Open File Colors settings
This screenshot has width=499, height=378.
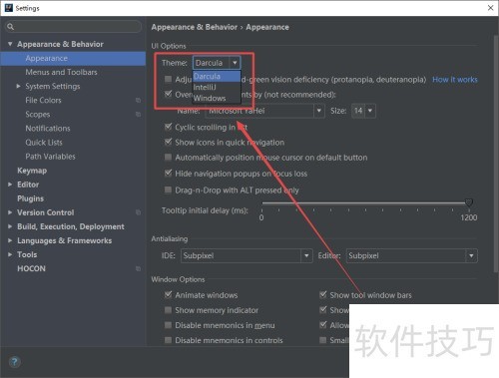(x=43, y=100)
